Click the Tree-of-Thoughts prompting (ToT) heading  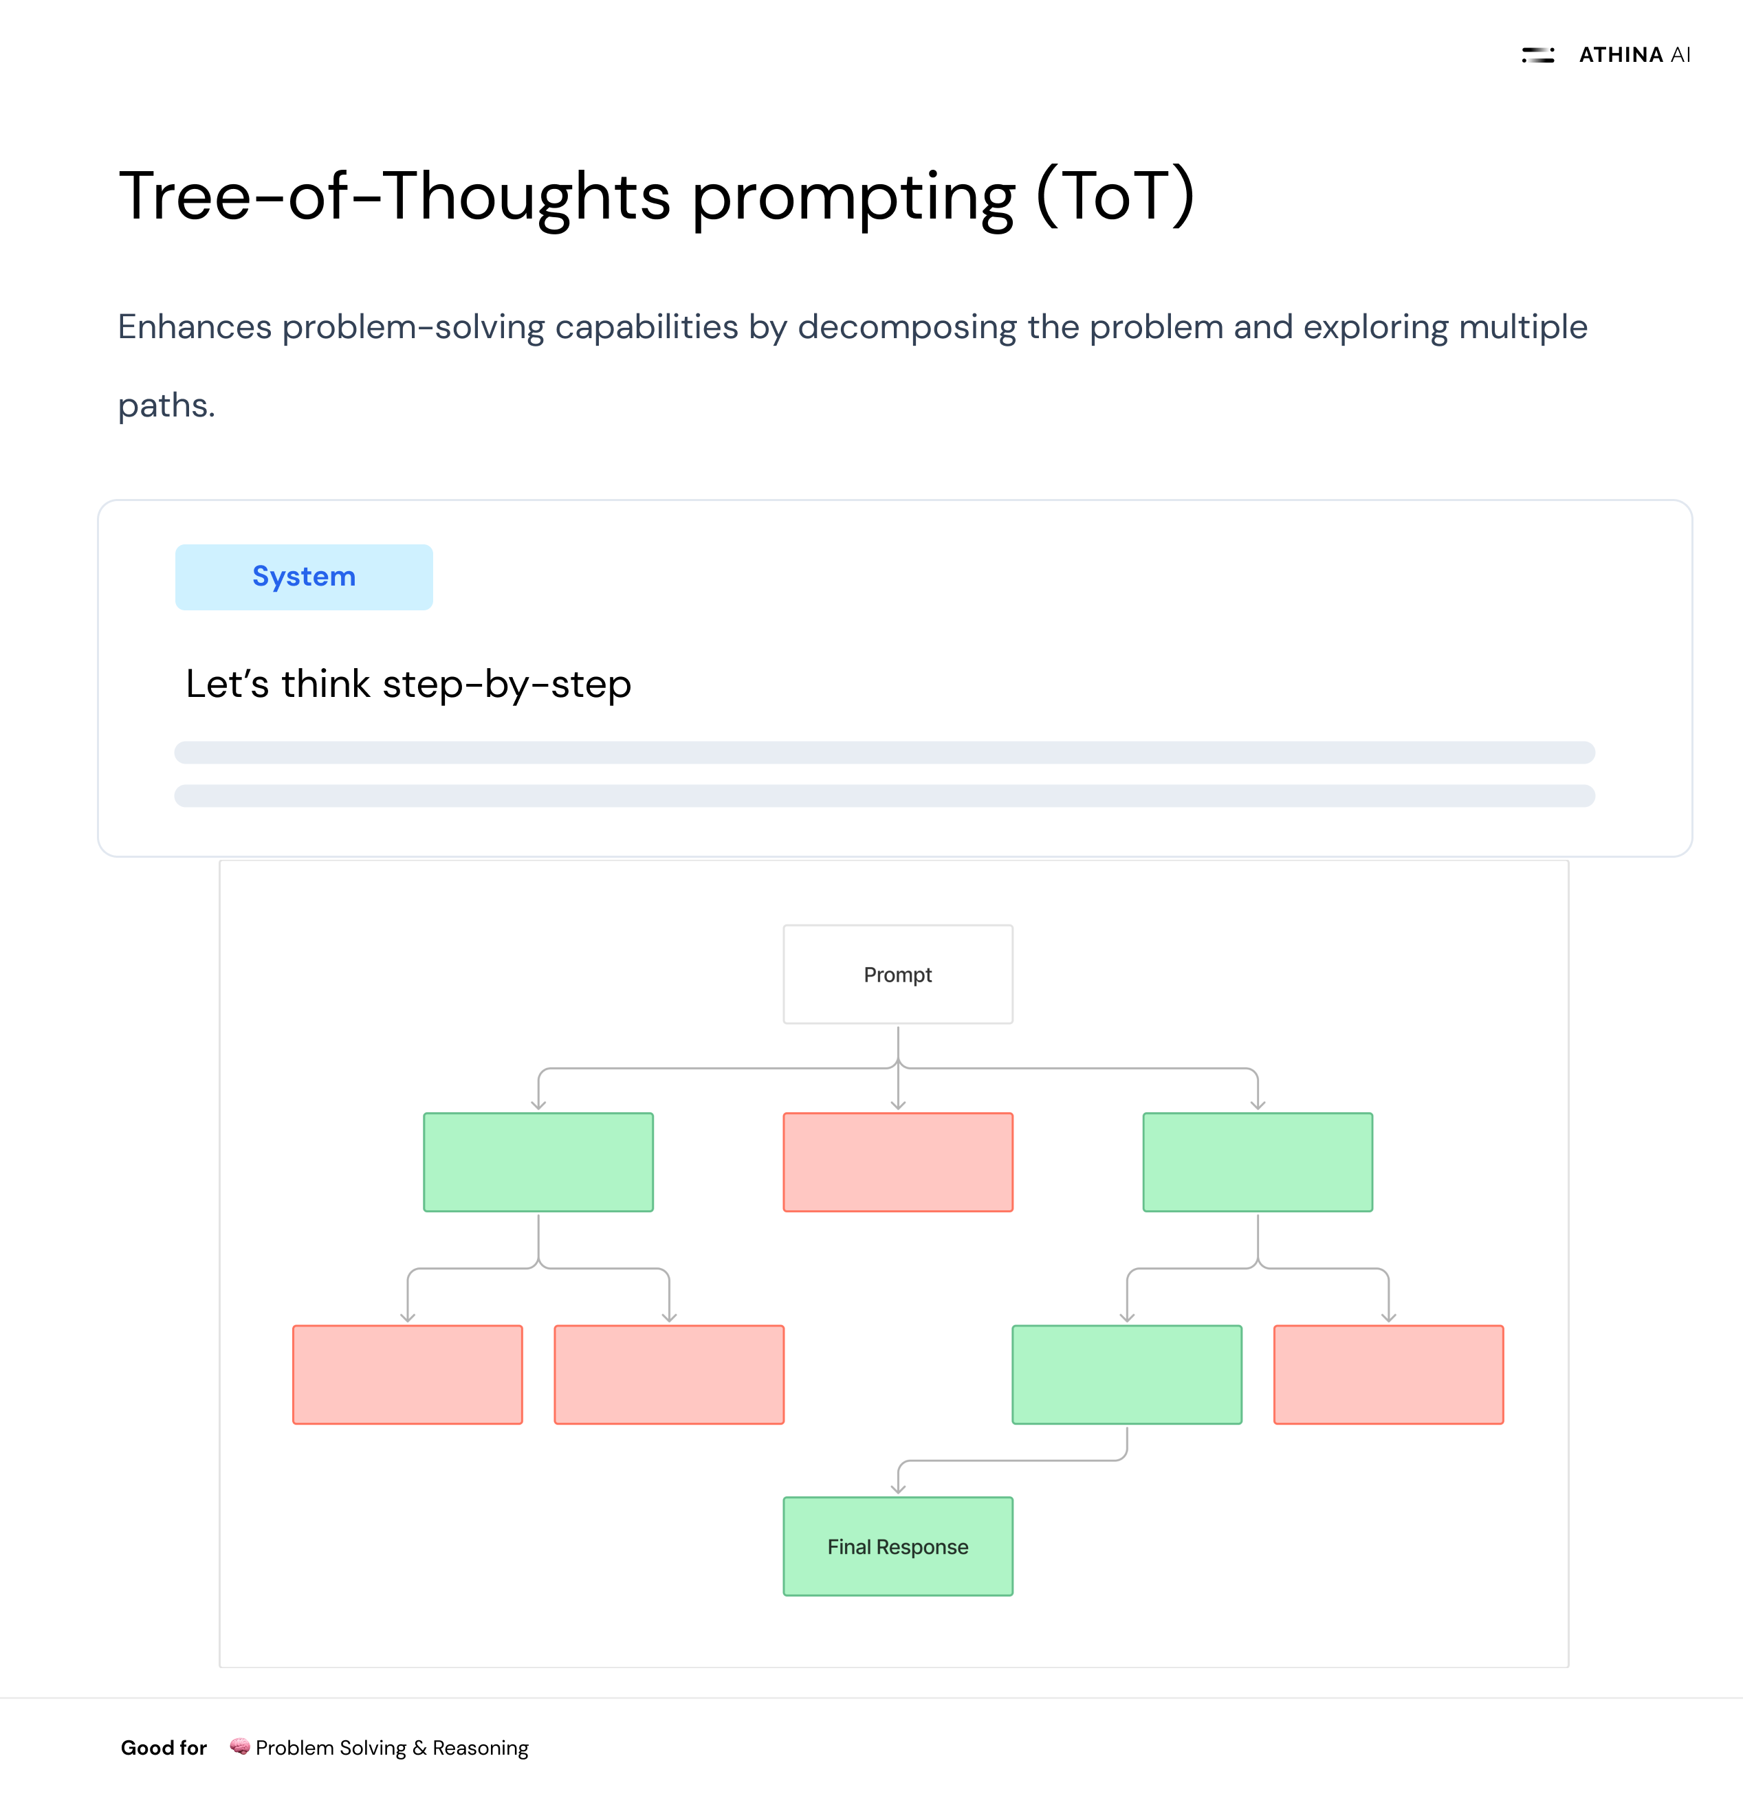[x=656, y=195]
